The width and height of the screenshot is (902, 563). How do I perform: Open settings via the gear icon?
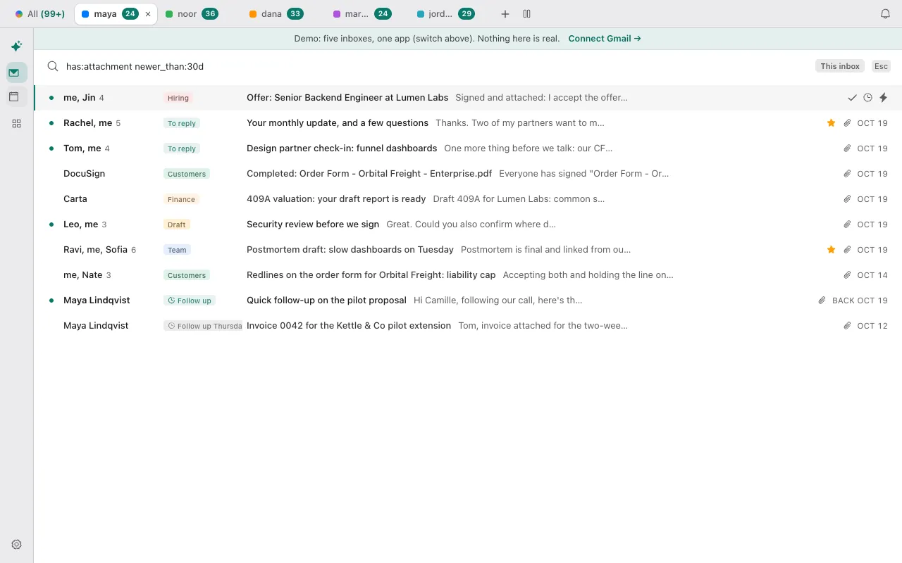[x=17, y=544]
